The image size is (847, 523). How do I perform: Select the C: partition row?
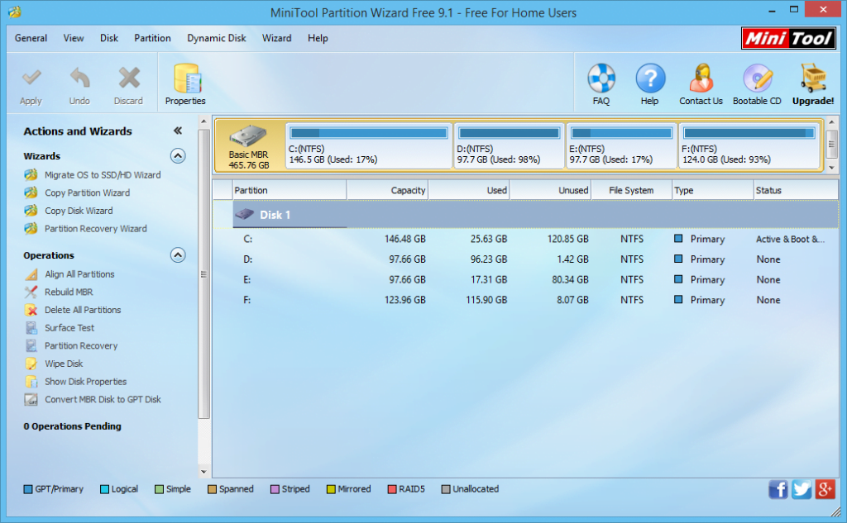[525, 239]
